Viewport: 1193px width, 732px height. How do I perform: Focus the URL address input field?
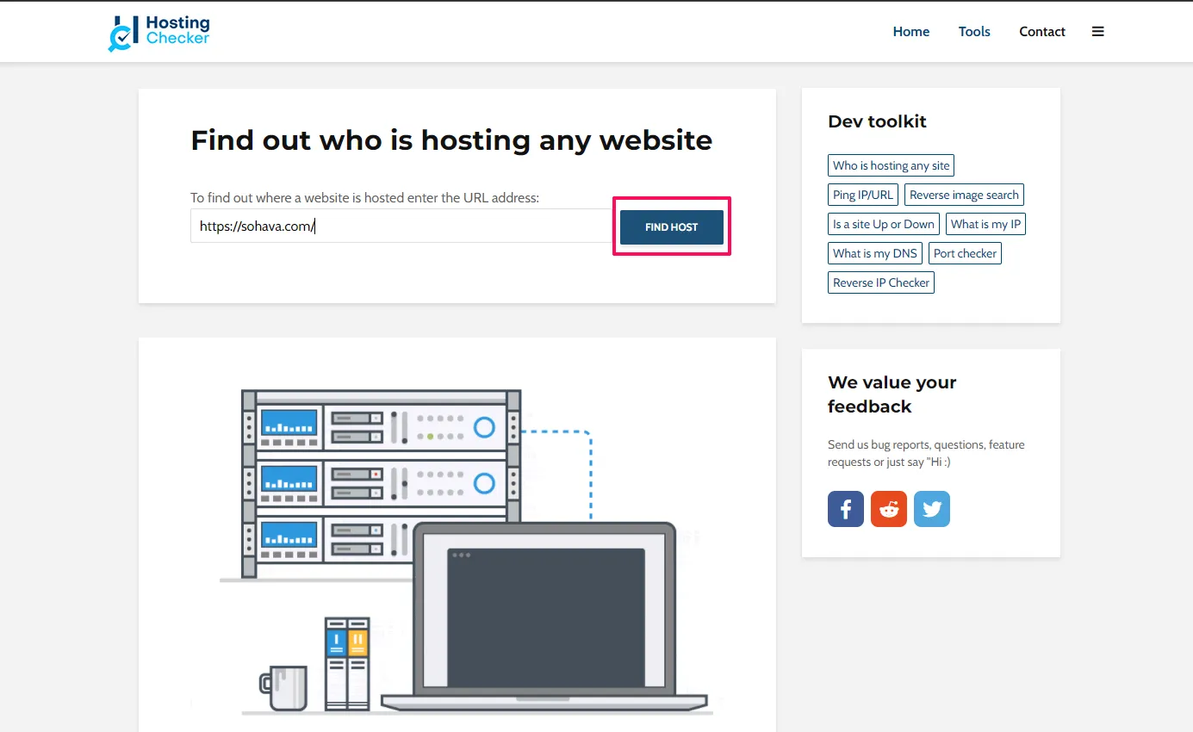pyautogui.click(x=401, y=226)
